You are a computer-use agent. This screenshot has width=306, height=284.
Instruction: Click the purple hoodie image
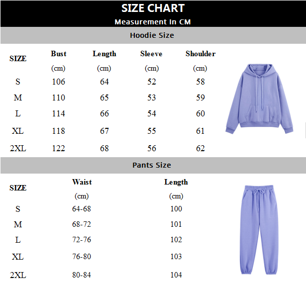[x=259, y=99]
